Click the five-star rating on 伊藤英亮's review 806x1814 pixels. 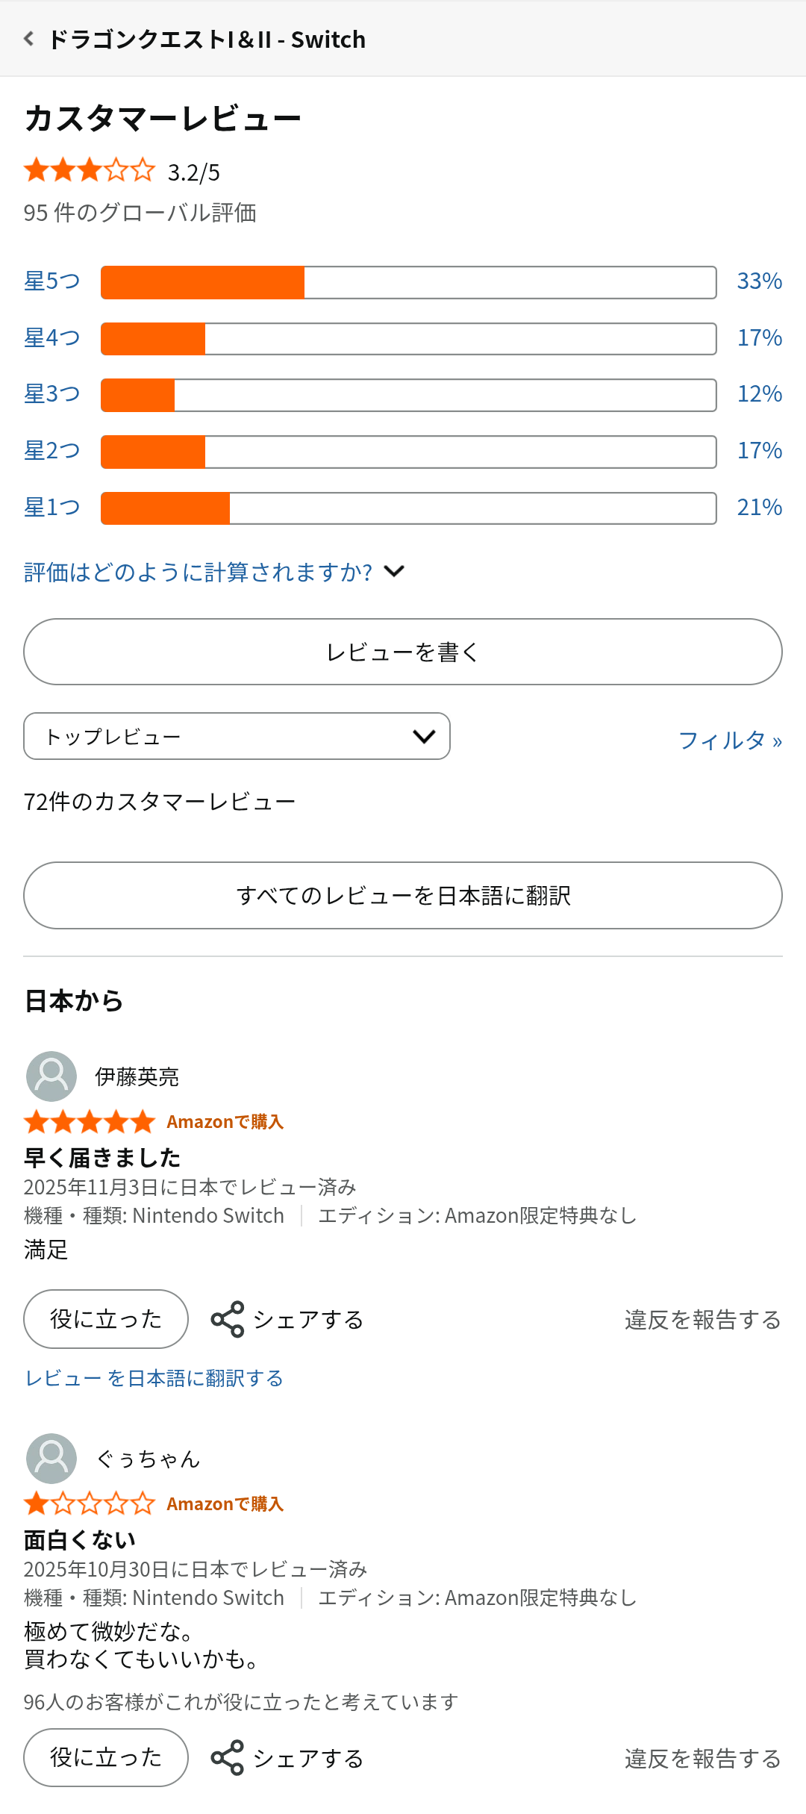pyautogui.click(x=90, y=1121)
